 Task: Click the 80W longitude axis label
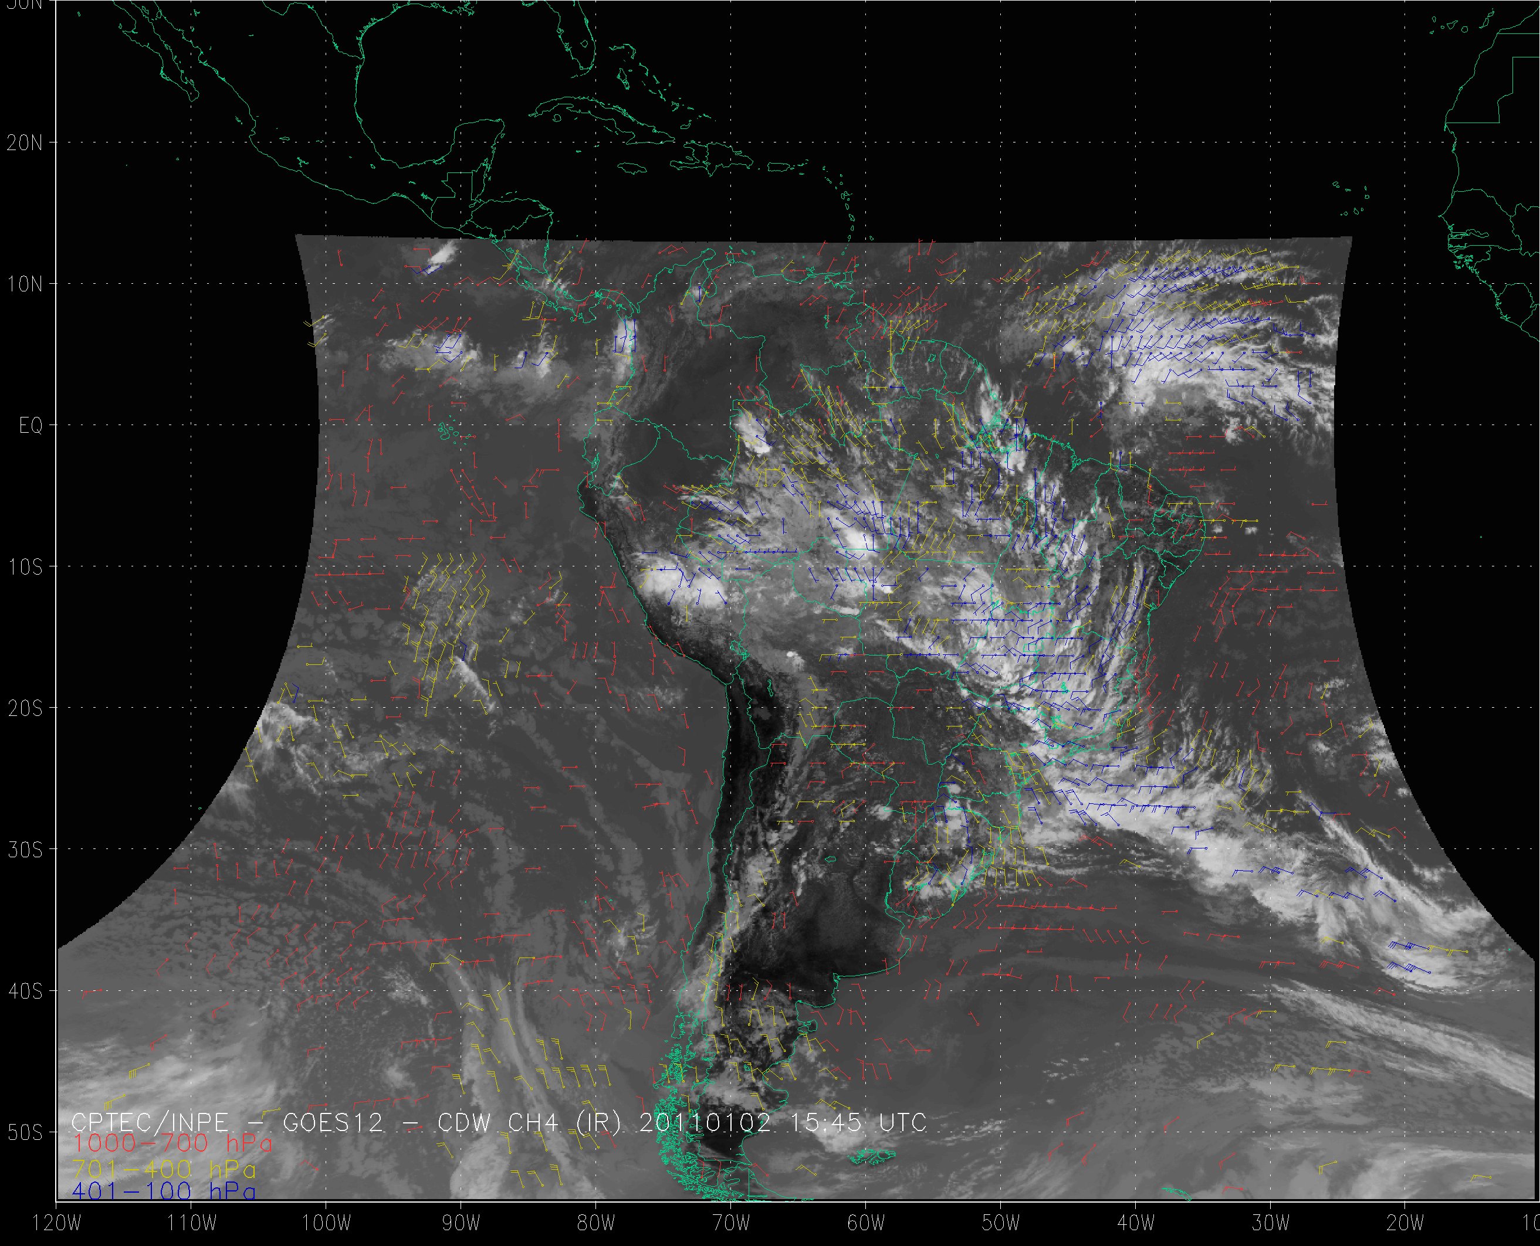[x=596, y=1223]
